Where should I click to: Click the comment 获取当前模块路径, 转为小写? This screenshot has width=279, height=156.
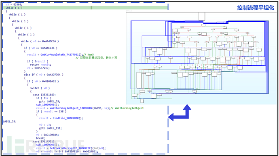click(x=96, y=58)
